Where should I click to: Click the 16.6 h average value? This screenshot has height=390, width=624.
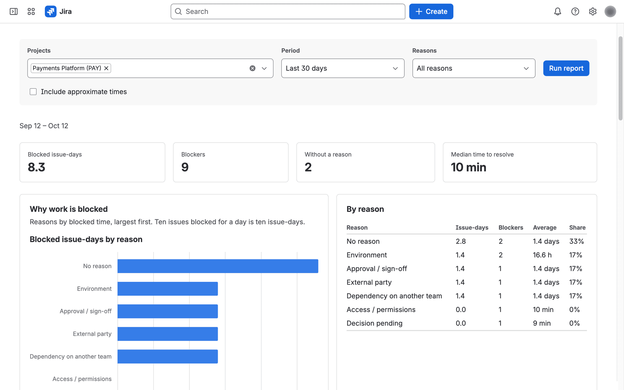click(x=542, y=255)
